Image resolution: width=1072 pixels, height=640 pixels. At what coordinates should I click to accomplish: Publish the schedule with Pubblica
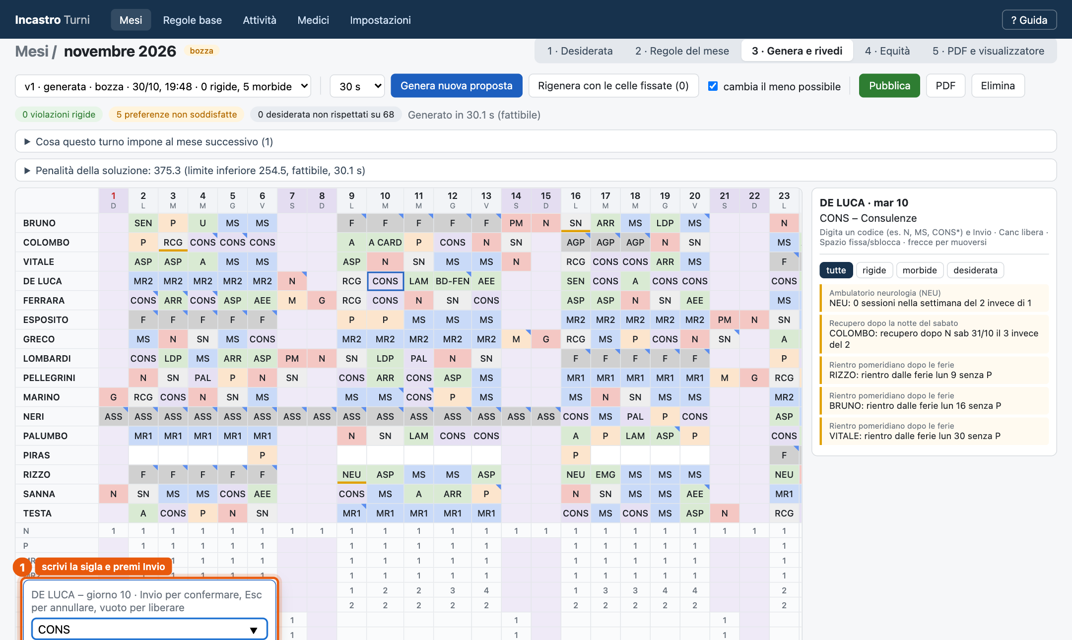889,85
